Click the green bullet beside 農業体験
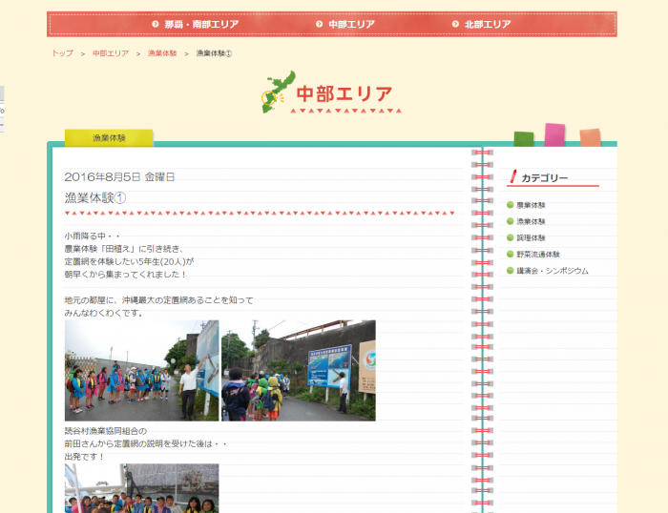The height and width of the screenshot is (513, 668). (x=510, y=205)
